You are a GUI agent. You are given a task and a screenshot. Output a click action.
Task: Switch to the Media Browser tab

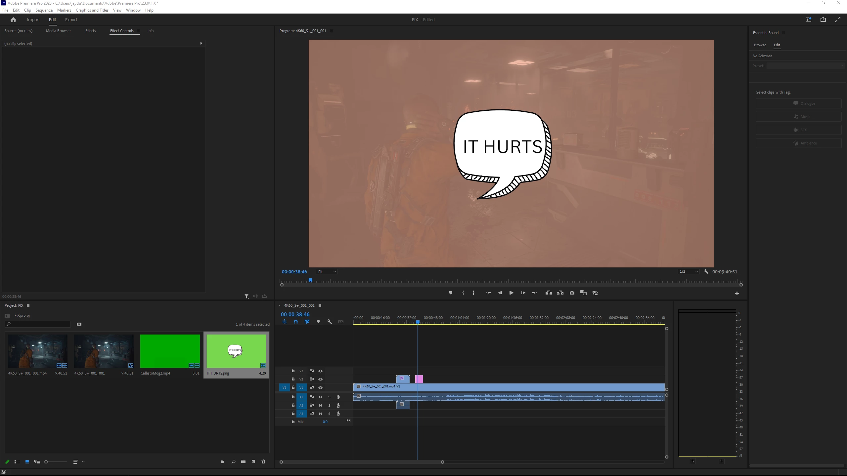(x=58, y=31)
